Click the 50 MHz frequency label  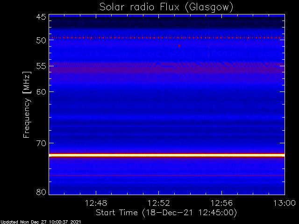[41, 40]
